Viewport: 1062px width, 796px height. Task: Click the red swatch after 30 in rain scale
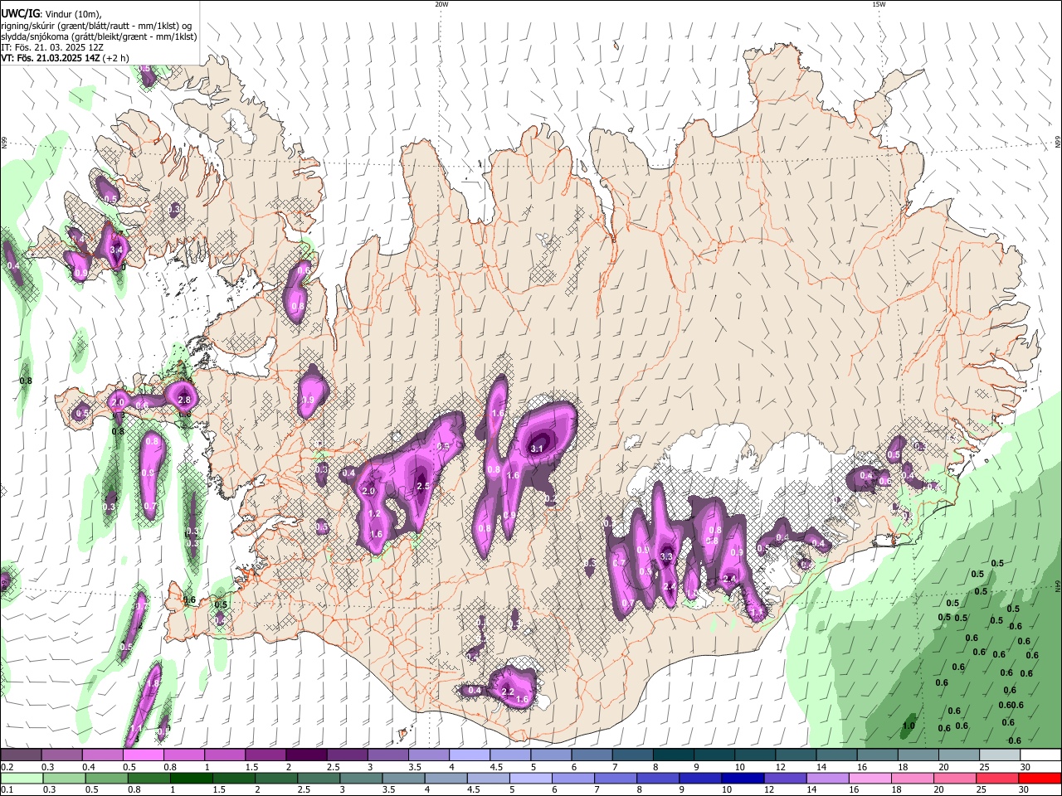(1040, 779)
